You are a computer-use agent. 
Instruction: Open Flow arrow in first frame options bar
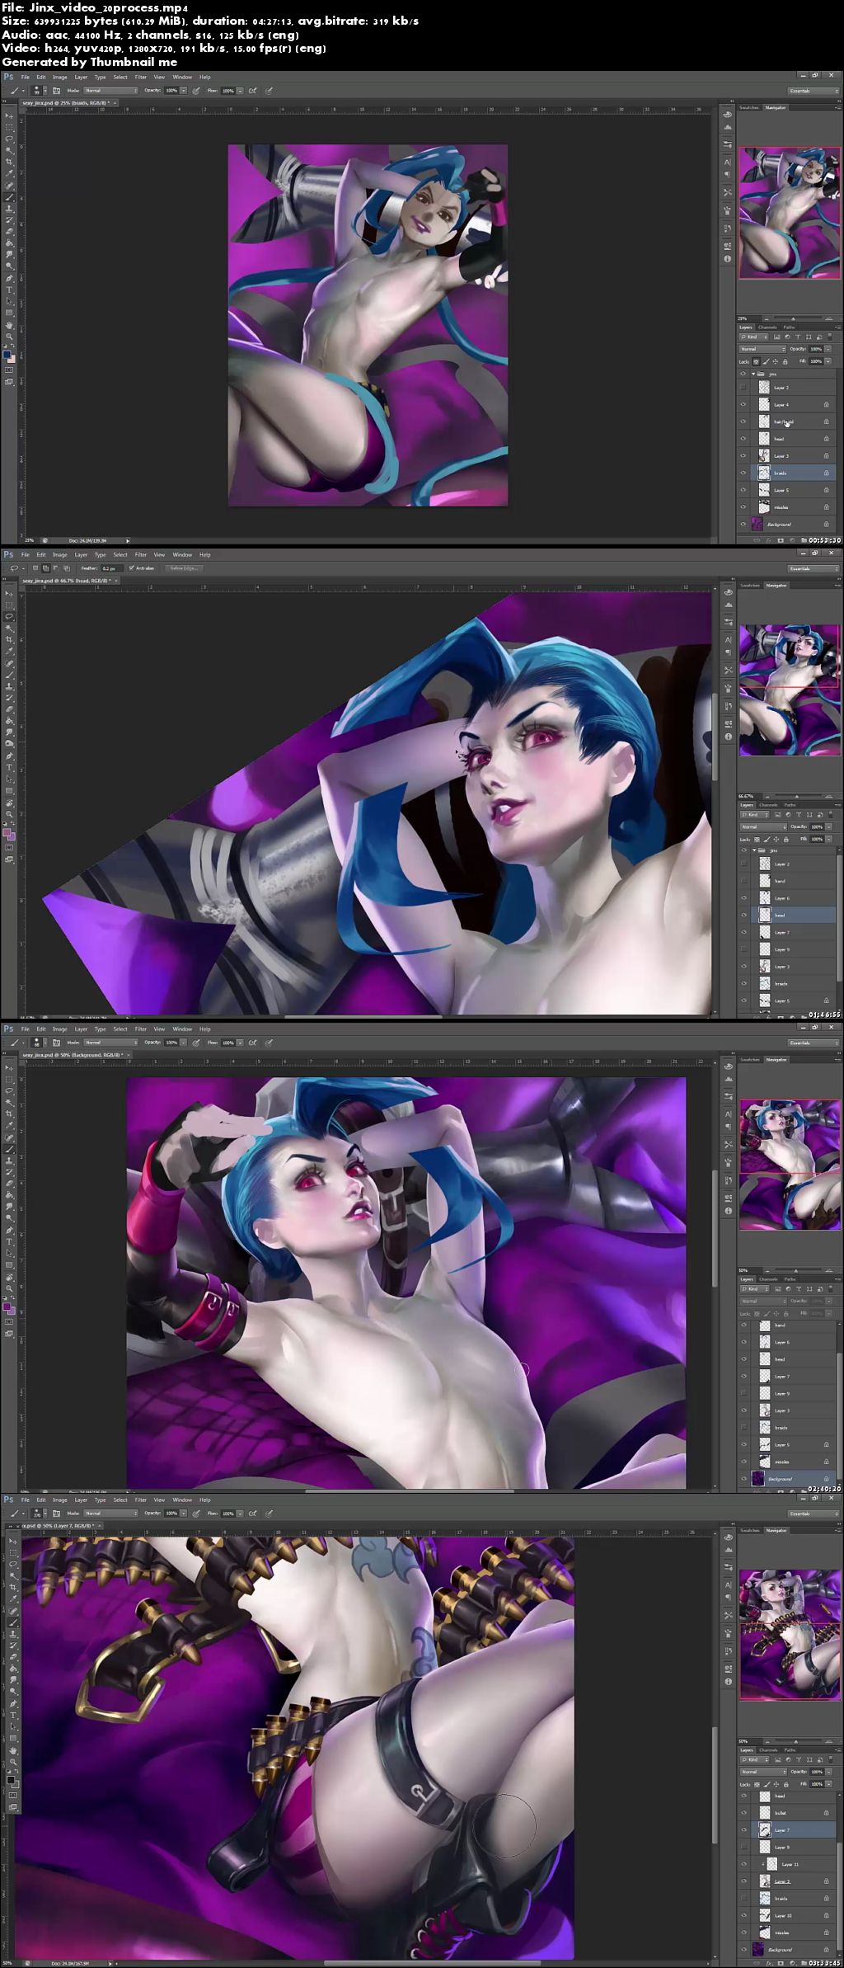click(x=241, y=91)
